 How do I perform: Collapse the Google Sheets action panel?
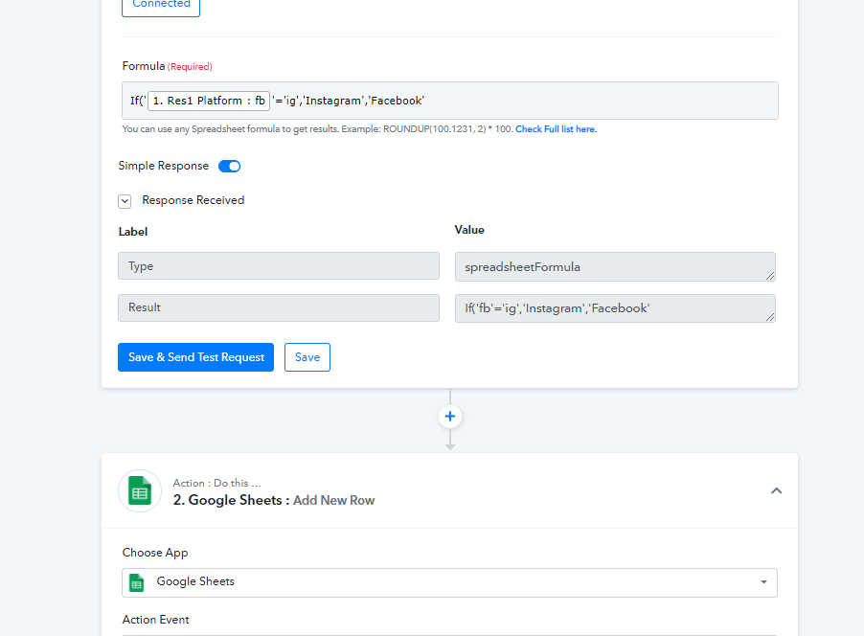(777, 490)
